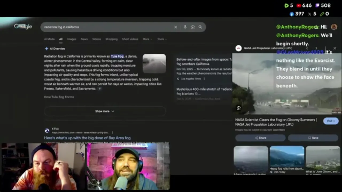The height and width of the screenshot is (192, 342).
Task: Click the highlighted Tule Fog text
Action: coord(117,56)
